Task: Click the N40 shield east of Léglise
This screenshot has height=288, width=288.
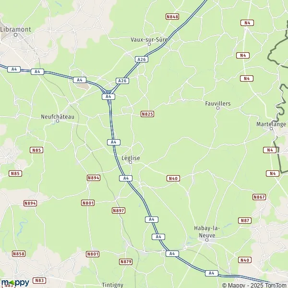Action: click(x=173, y=179)
